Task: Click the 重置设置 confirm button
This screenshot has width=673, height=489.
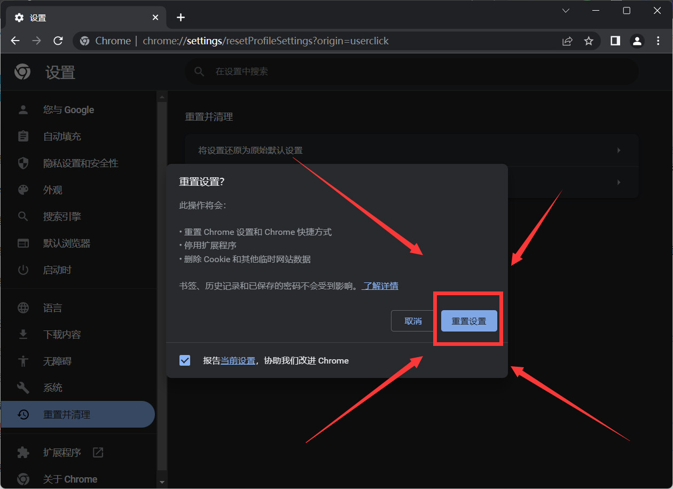Action: click(468, 321)
